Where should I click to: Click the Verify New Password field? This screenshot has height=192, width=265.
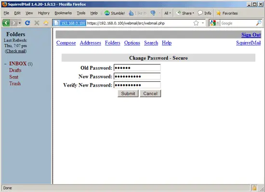pyautogui.click(x=137, y=85)
